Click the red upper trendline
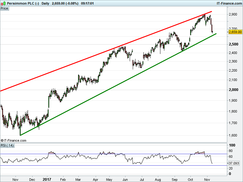 (106, 51)
